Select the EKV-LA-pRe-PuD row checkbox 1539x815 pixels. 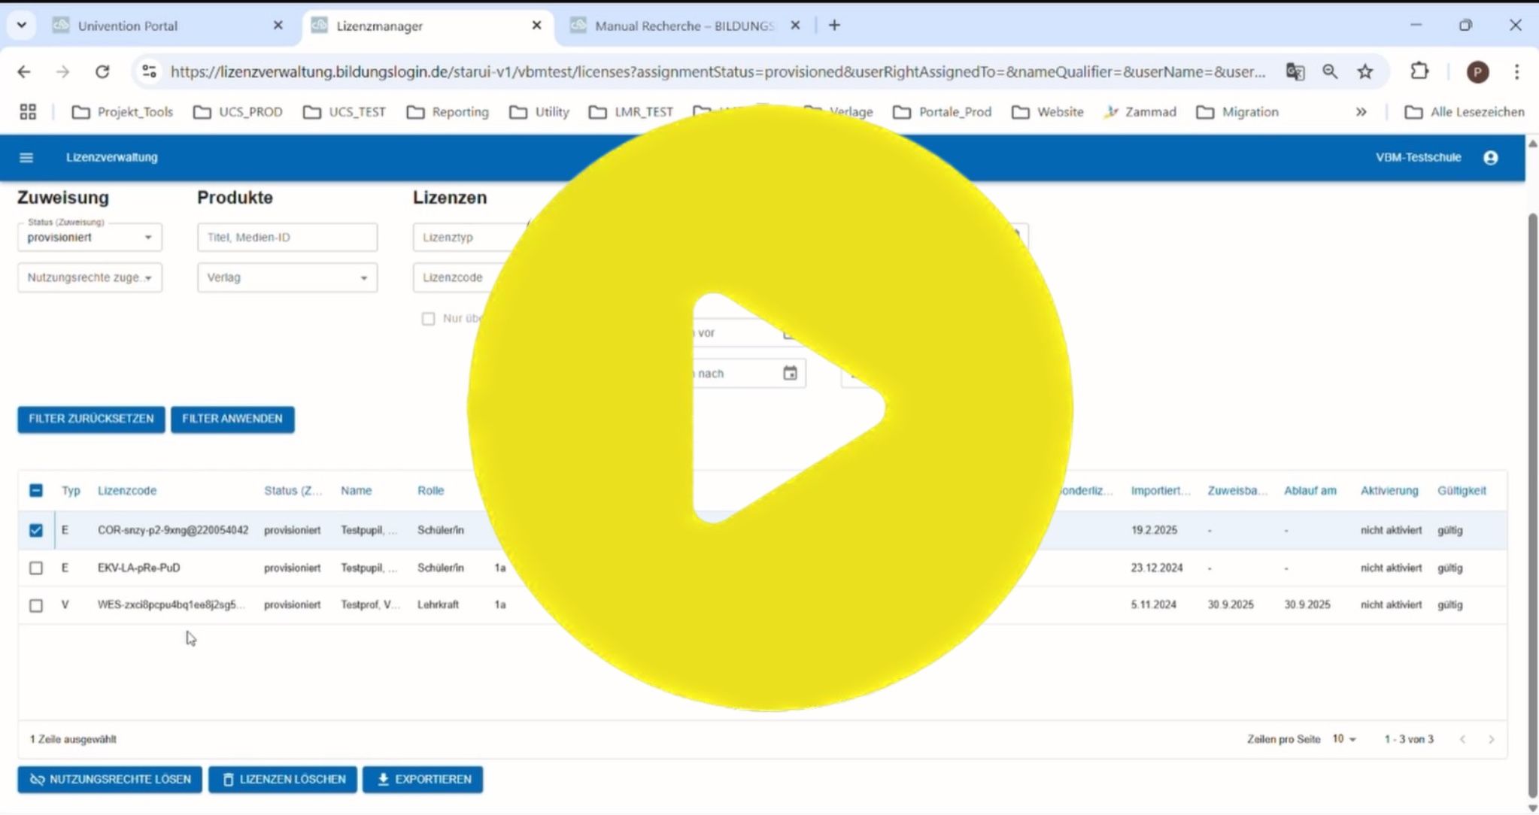pyautogui.click(x=36, y=568)
